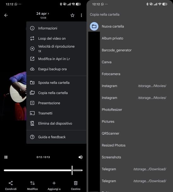
Task: Click the Bluetooth icon in left status bar
Action: [x=61, y=4]
